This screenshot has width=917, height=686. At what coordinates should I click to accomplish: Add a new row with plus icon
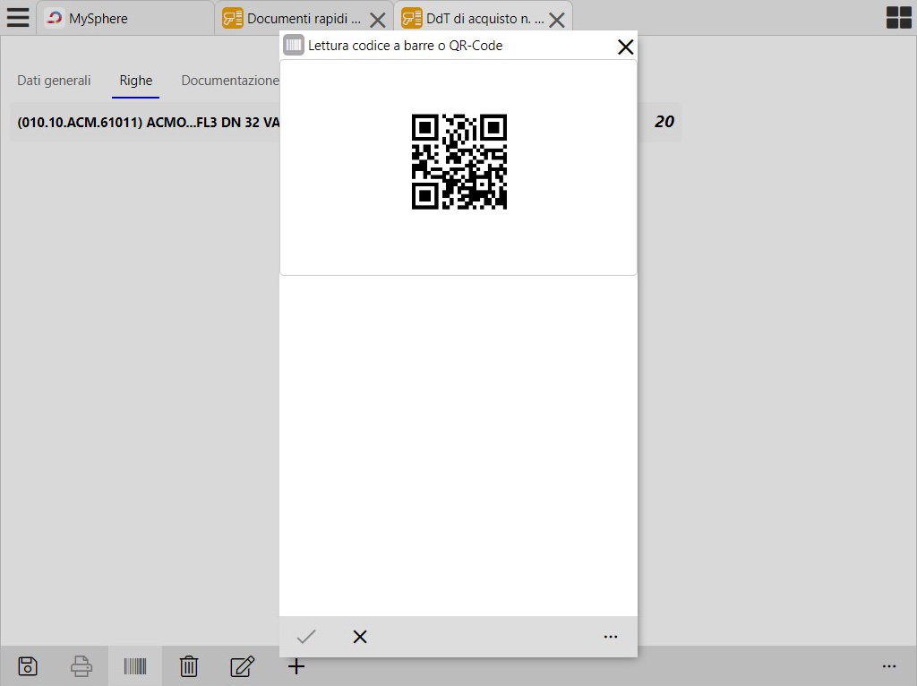296,666
